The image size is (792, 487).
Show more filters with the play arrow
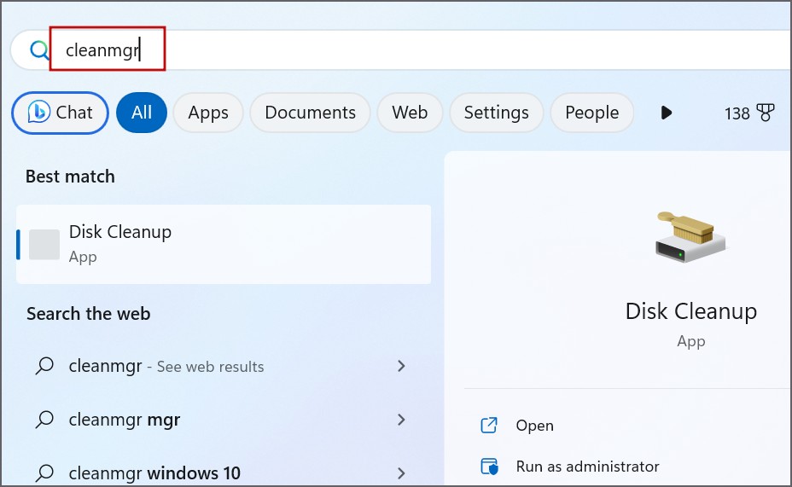tap(667, 113)
